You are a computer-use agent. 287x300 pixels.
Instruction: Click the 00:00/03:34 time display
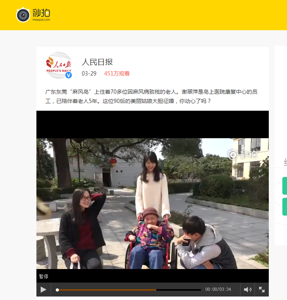218,289
